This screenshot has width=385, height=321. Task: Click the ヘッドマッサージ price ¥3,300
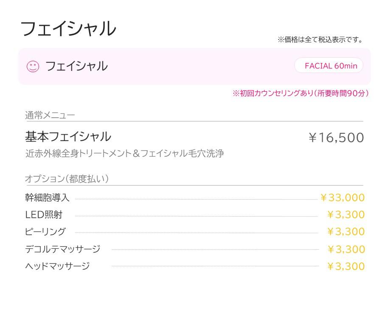[x=346, y=267]
